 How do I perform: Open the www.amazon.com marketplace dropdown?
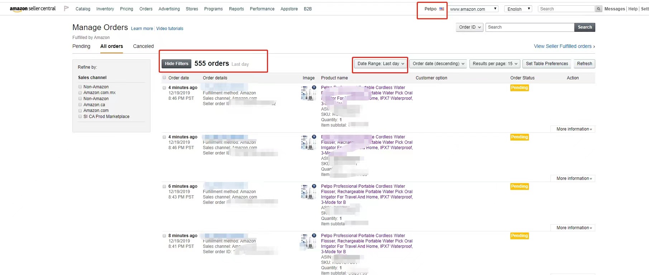click(473, 9)
